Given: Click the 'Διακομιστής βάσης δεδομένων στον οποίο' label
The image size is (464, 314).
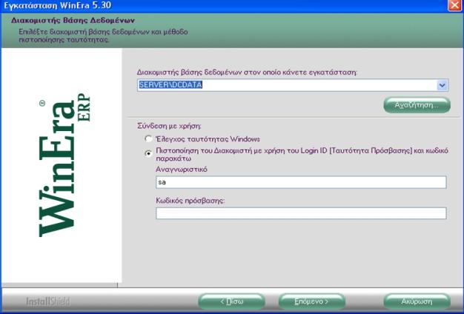Looking at the screenshot, I should pyautogui.click(x=247, y=72).
